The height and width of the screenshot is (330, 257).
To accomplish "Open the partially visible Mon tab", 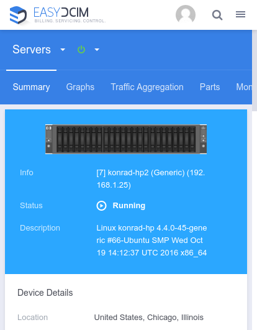I will coord(244,87).
